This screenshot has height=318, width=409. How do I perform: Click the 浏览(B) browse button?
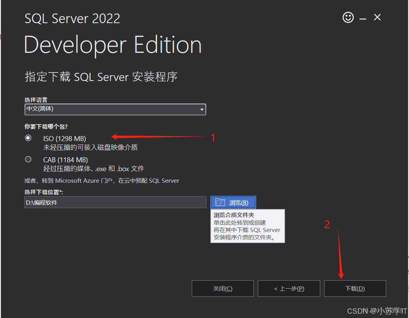click(233, 202)
